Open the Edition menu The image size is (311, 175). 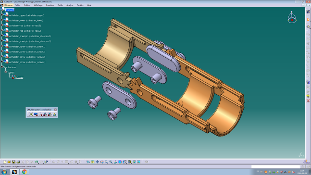tap(27, 5)
